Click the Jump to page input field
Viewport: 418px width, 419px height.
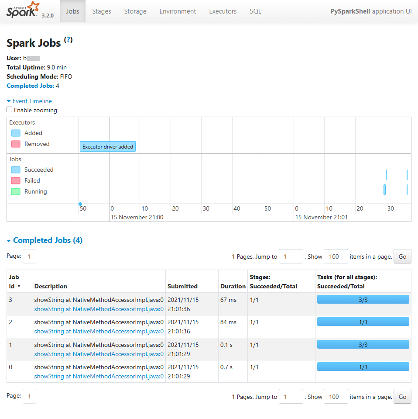(x=291, y=256)
